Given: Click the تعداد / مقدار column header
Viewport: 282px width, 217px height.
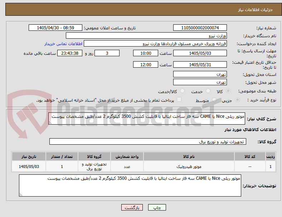Looking at the screenshot, I should tap(62, 156).
